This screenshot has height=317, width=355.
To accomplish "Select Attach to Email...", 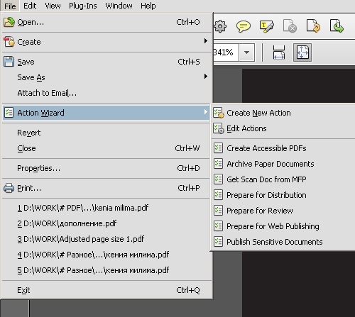I will click(x=106, y=93).
